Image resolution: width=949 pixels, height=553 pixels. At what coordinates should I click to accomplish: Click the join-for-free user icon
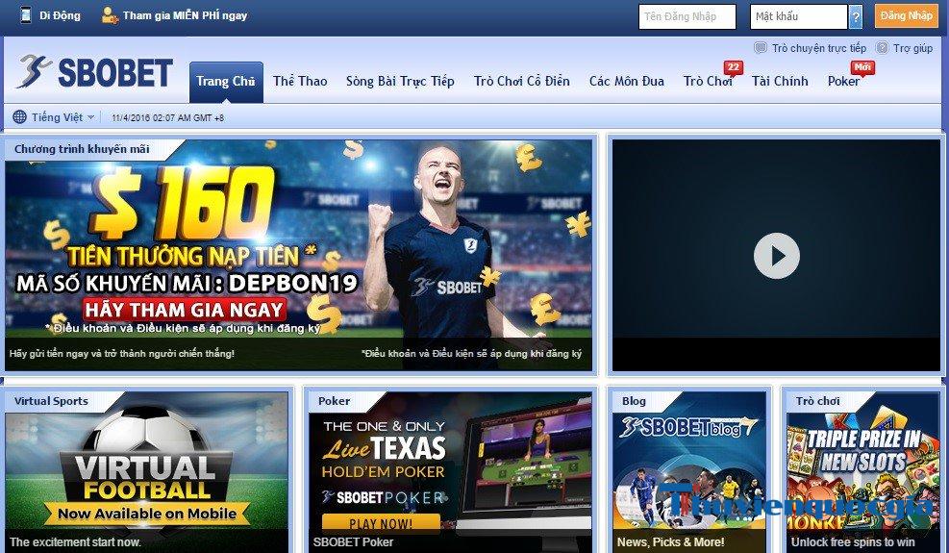click(110, 15)
